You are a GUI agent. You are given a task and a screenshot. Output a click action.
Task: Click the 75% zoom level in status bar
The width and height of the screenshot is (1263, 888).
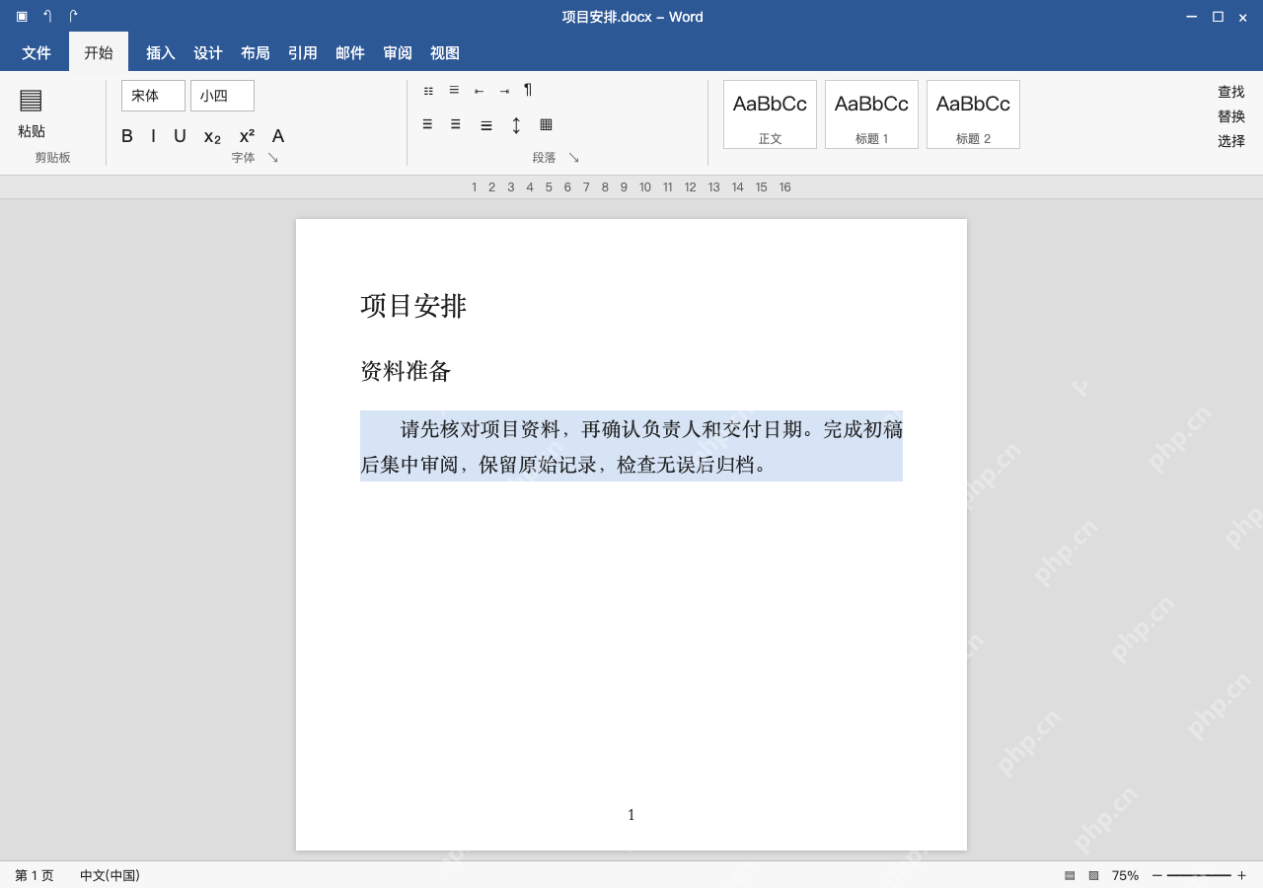click(1125, 875)
